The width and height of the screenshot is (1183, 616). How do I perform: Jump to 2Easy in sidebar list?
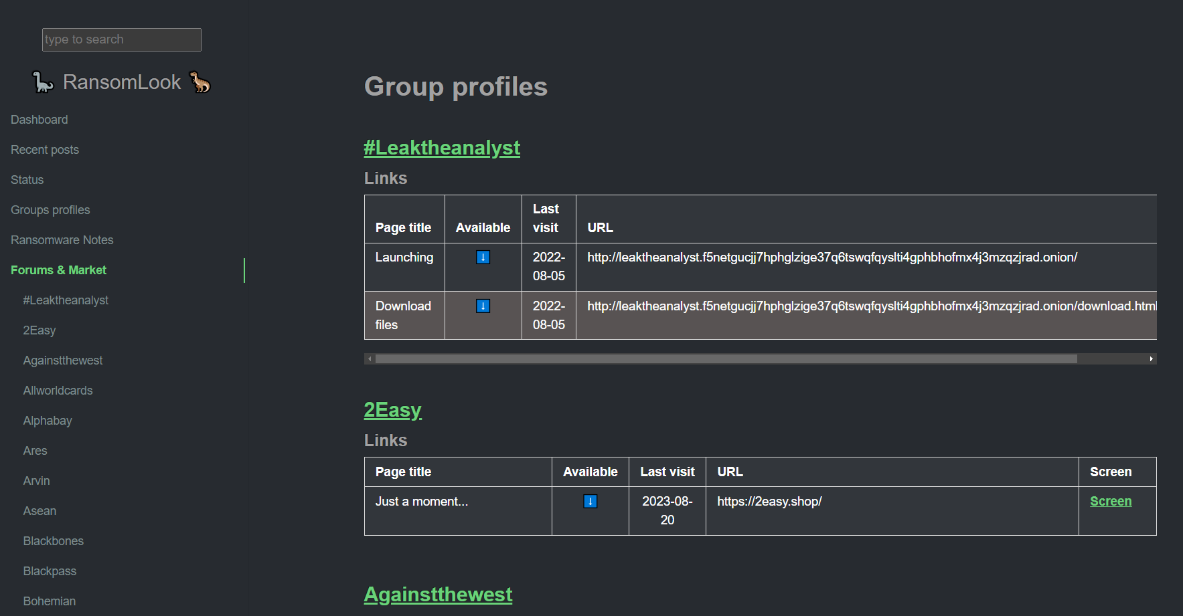coord(40,330)
